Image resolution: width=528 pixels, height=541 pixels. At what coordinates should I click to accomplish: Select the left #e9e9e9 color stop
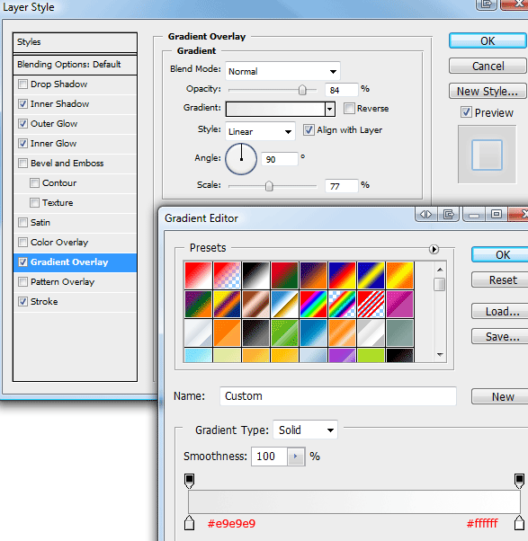[x=189, y=522]
